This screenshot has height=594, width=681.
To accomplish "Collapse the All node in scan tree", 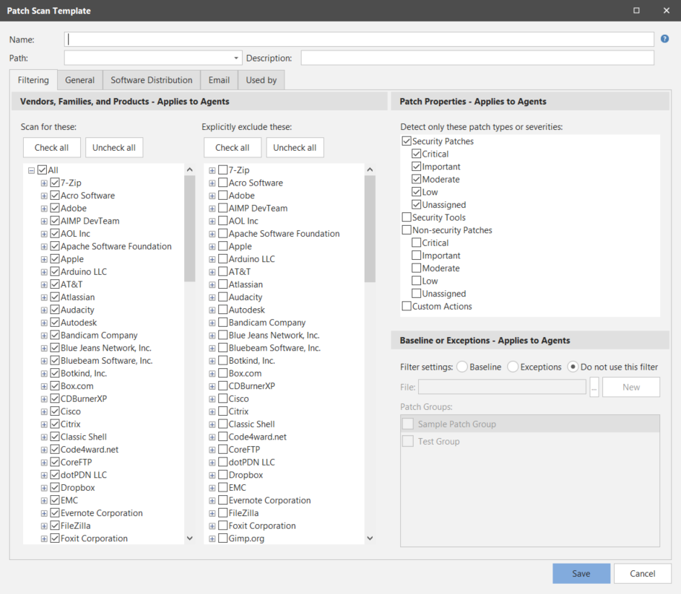I will pos(31,170).
